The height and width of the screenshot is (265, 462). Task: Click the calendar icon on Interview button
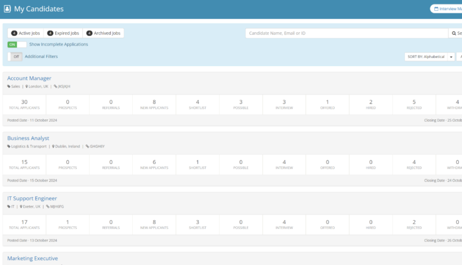(436, 9)
